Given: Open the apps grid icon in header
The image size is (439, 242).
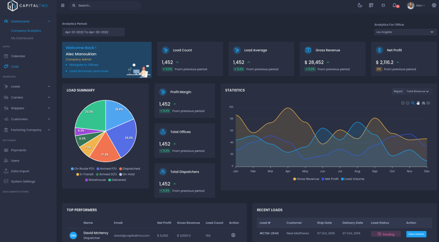Looking at the screenshot, I should [371, 5].
